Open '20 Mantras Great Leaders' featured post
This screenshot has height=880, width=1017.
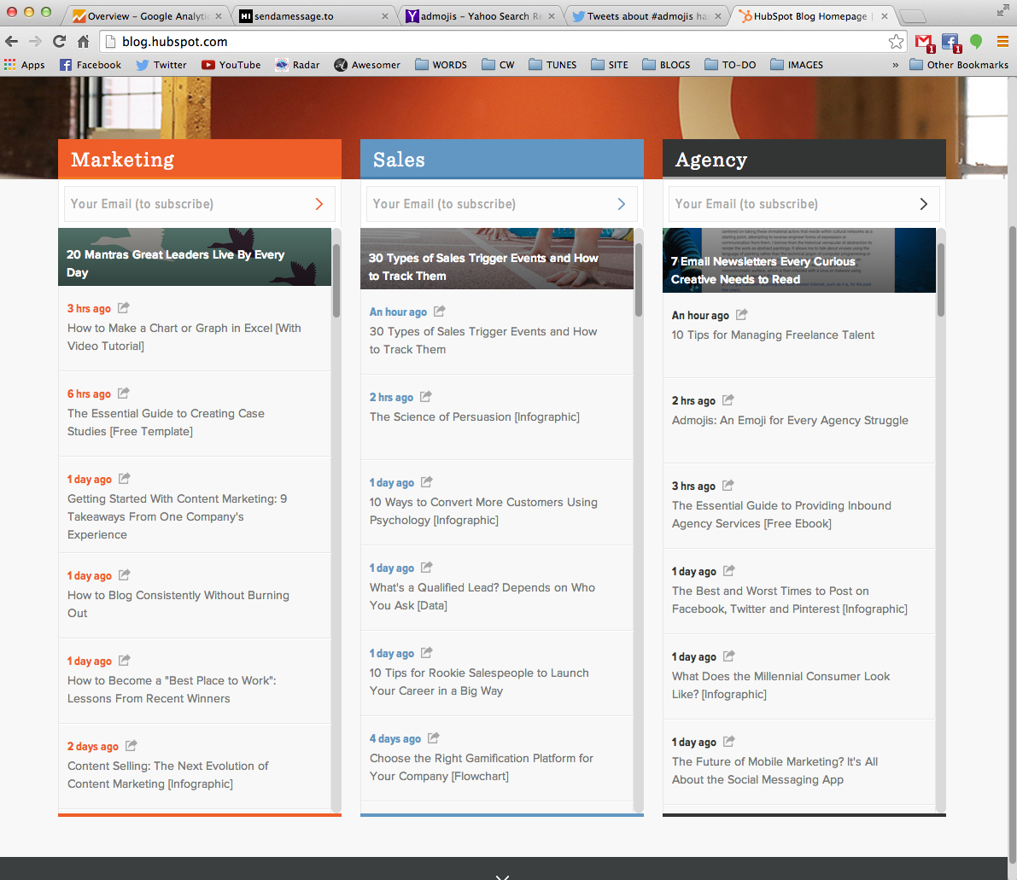195,257
